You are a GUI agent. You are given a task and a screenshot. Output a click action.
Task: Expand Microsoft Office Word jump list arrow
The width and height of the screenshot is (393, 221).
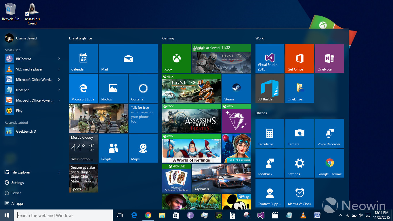click(59, 79)
